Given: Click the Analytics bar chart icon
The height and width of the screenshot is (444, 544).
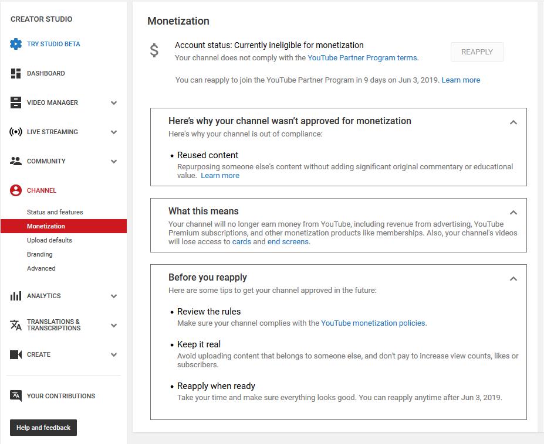Looking at the screenshot, I should click(16, 296).
